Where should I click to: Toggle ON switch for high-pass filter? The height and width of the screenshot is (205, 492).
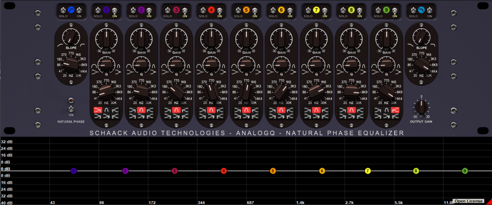click(x=80, y=10)
